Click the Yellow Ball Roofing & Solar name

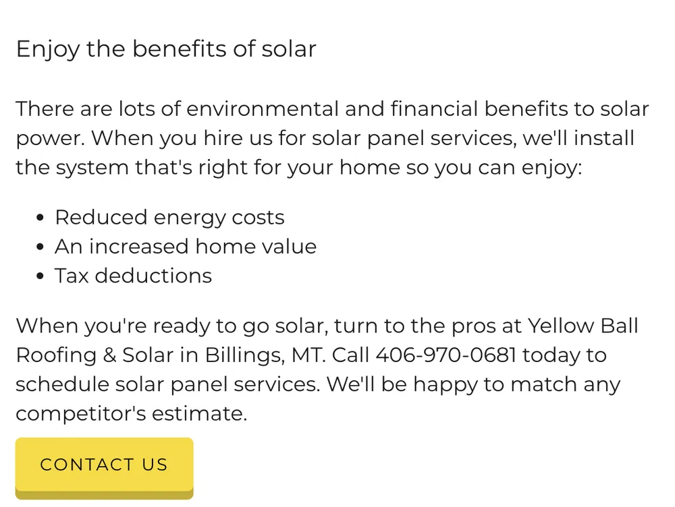(584, 326)
